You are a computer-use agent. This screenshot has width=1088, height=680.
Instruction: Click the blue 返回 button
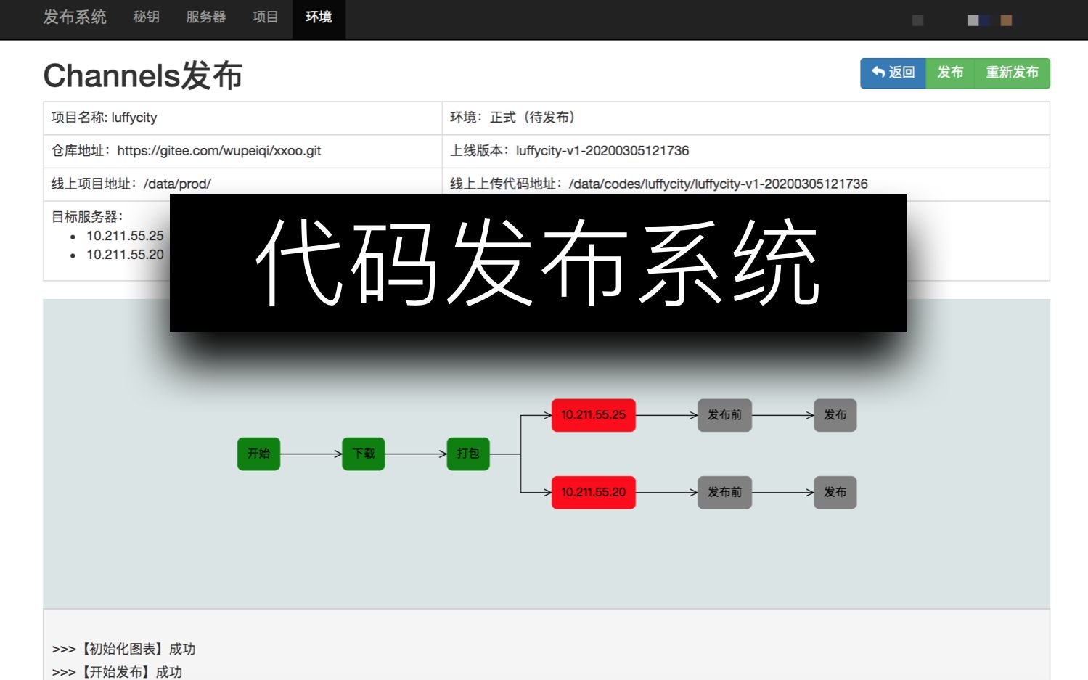coord(893,73)
